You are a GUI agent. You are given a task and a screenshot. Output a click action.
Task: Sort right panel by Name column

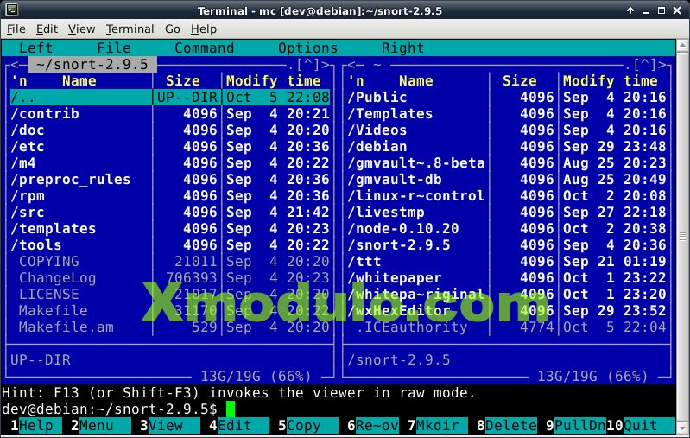point(416,80)
